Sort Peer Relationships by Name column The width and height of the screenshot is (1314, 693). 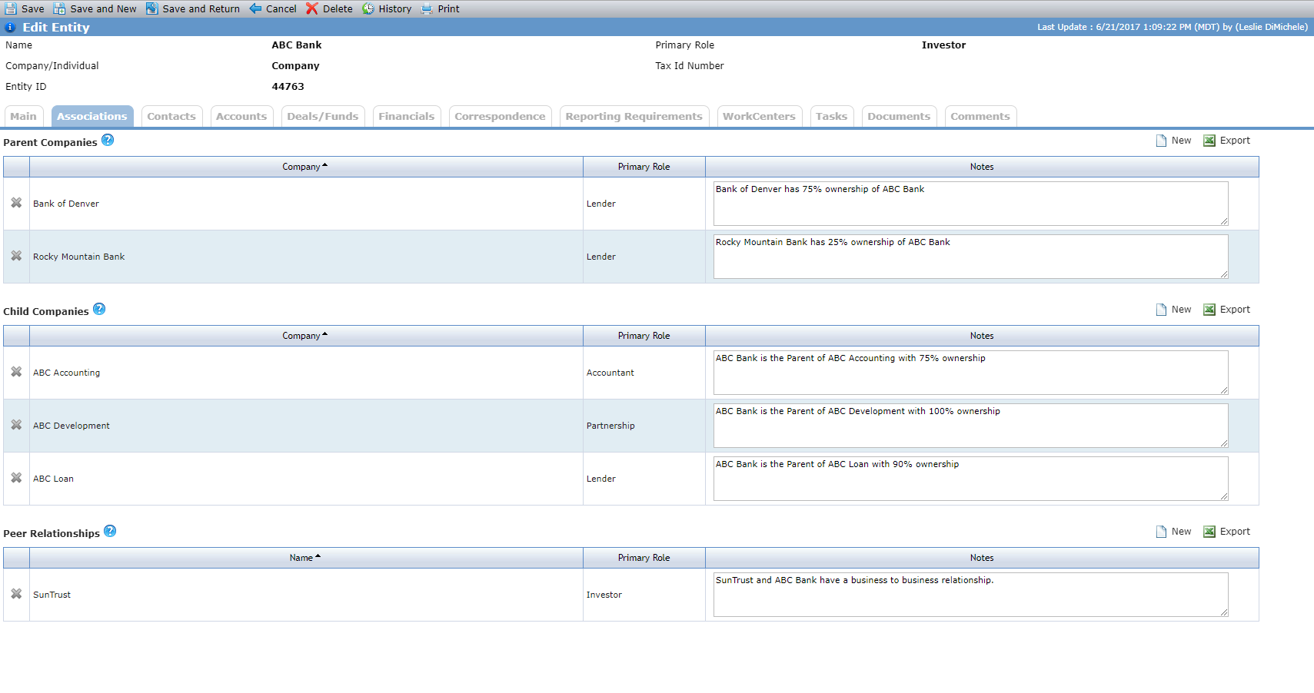pyautogui.click(x=305, y=558)
